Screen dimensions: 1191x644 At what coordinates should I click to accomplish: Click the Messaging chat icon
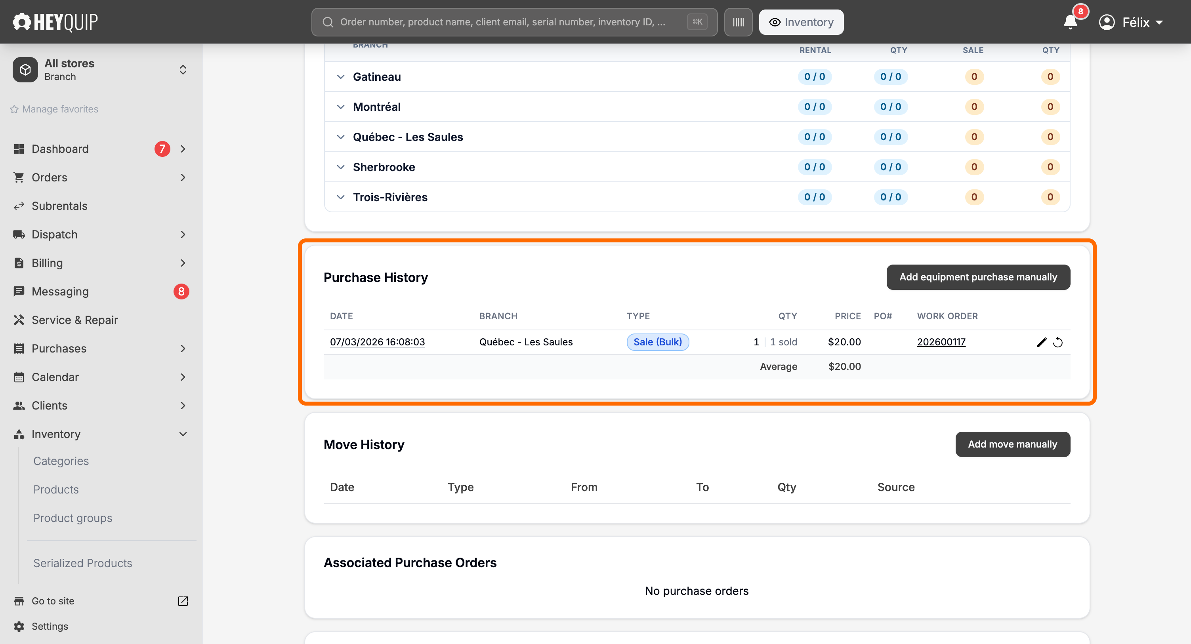[19, 292]
